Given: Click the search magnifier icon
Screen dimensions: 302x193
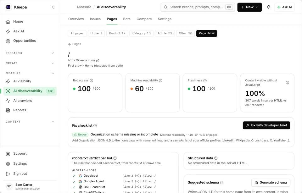Looking at the screenshot, I should coord(166,7).
